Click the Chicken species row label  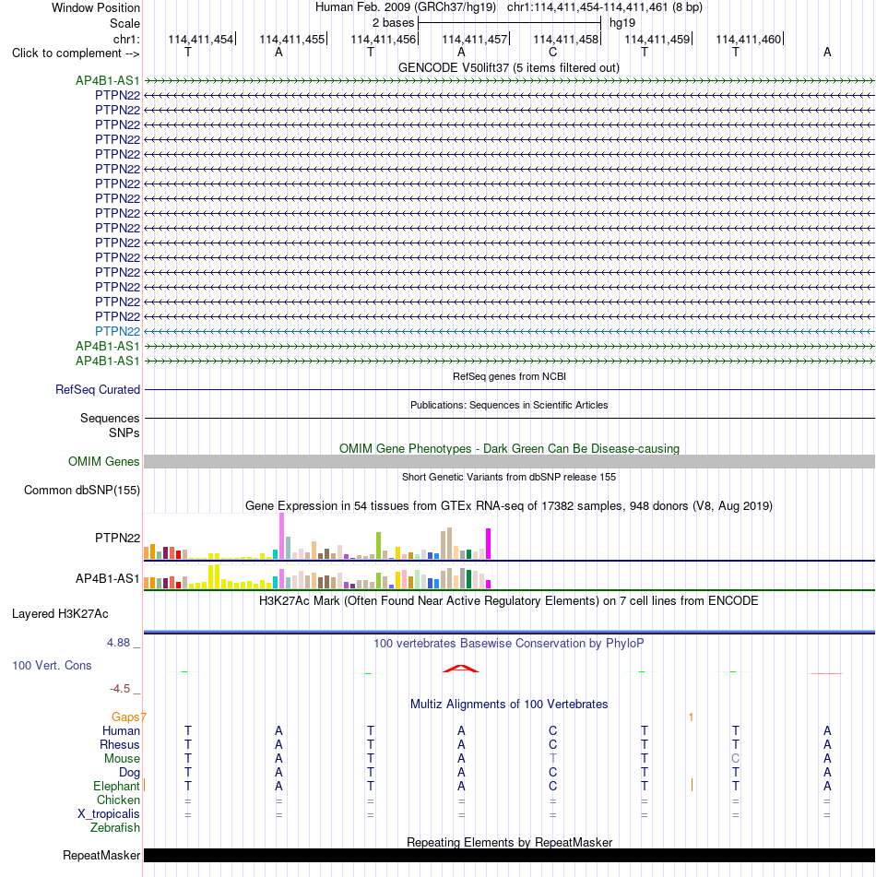click(118, 800)
